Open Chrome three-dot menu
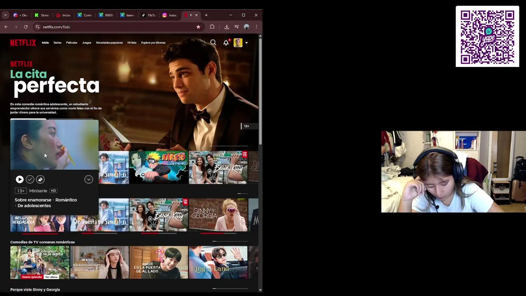The height and width of the screenshot is (296, 526). tap(256, 27)
